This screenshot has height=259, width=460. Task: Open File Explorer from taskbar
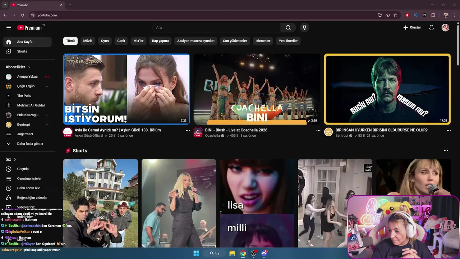(233, 253)
